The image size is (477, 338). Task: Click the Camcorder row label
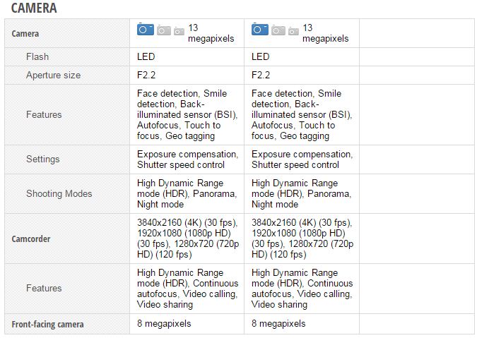(x=31, y=239)
